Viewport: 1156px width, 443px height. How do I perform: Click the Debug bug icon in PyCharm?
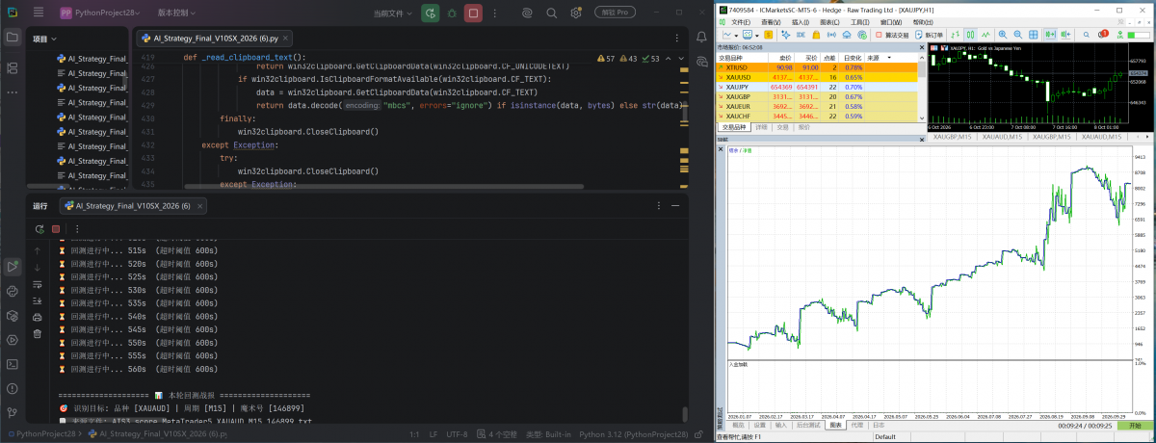point(452,13)
